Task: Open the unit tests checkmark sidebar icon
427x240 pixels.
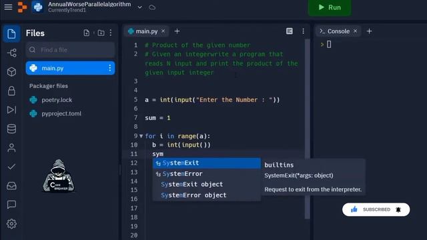Action: [x=11, y=167]
